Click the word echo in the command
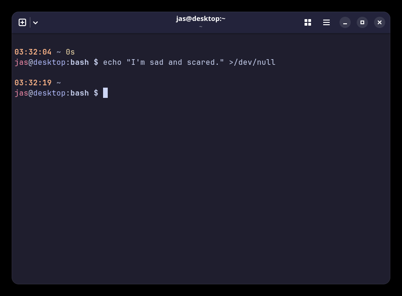Image resolution: width=402 pixels, height=296 pixels. [x=112, y=62]
